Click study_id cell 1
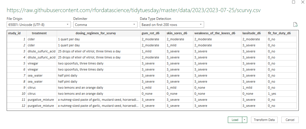The height and width of the screenshot is (129, 306). point(17,39)
